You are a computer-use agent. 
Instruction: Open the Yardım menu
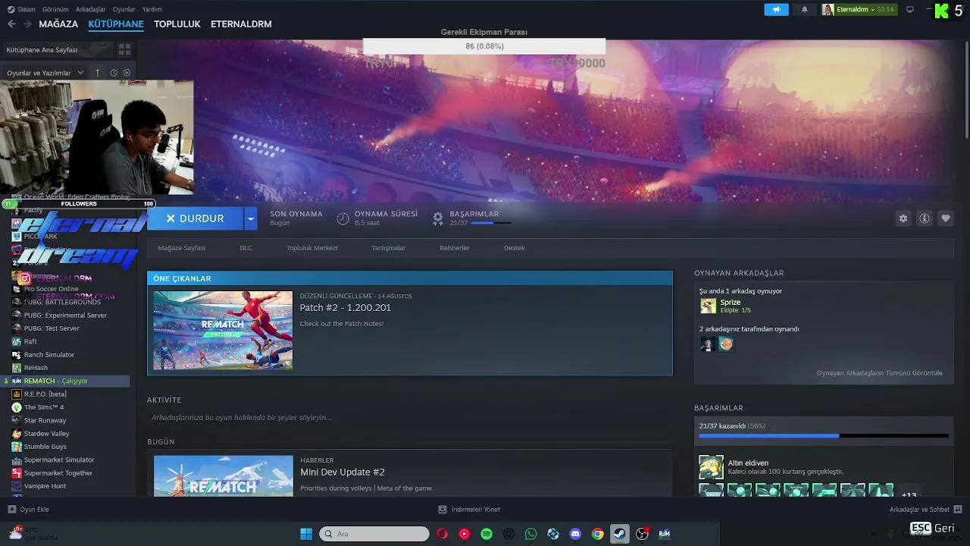(x=152, y=9)
